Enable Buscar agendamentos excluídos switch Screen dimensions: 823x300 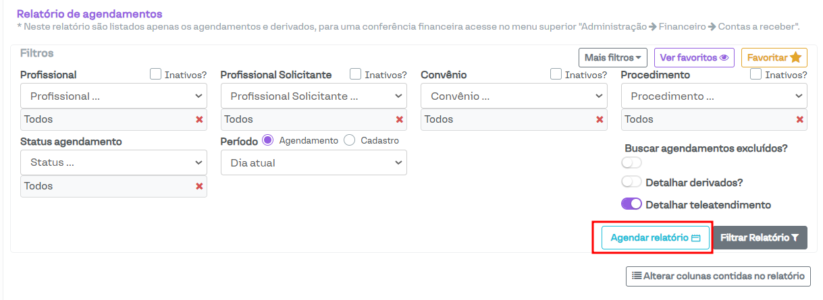(631, 162)
